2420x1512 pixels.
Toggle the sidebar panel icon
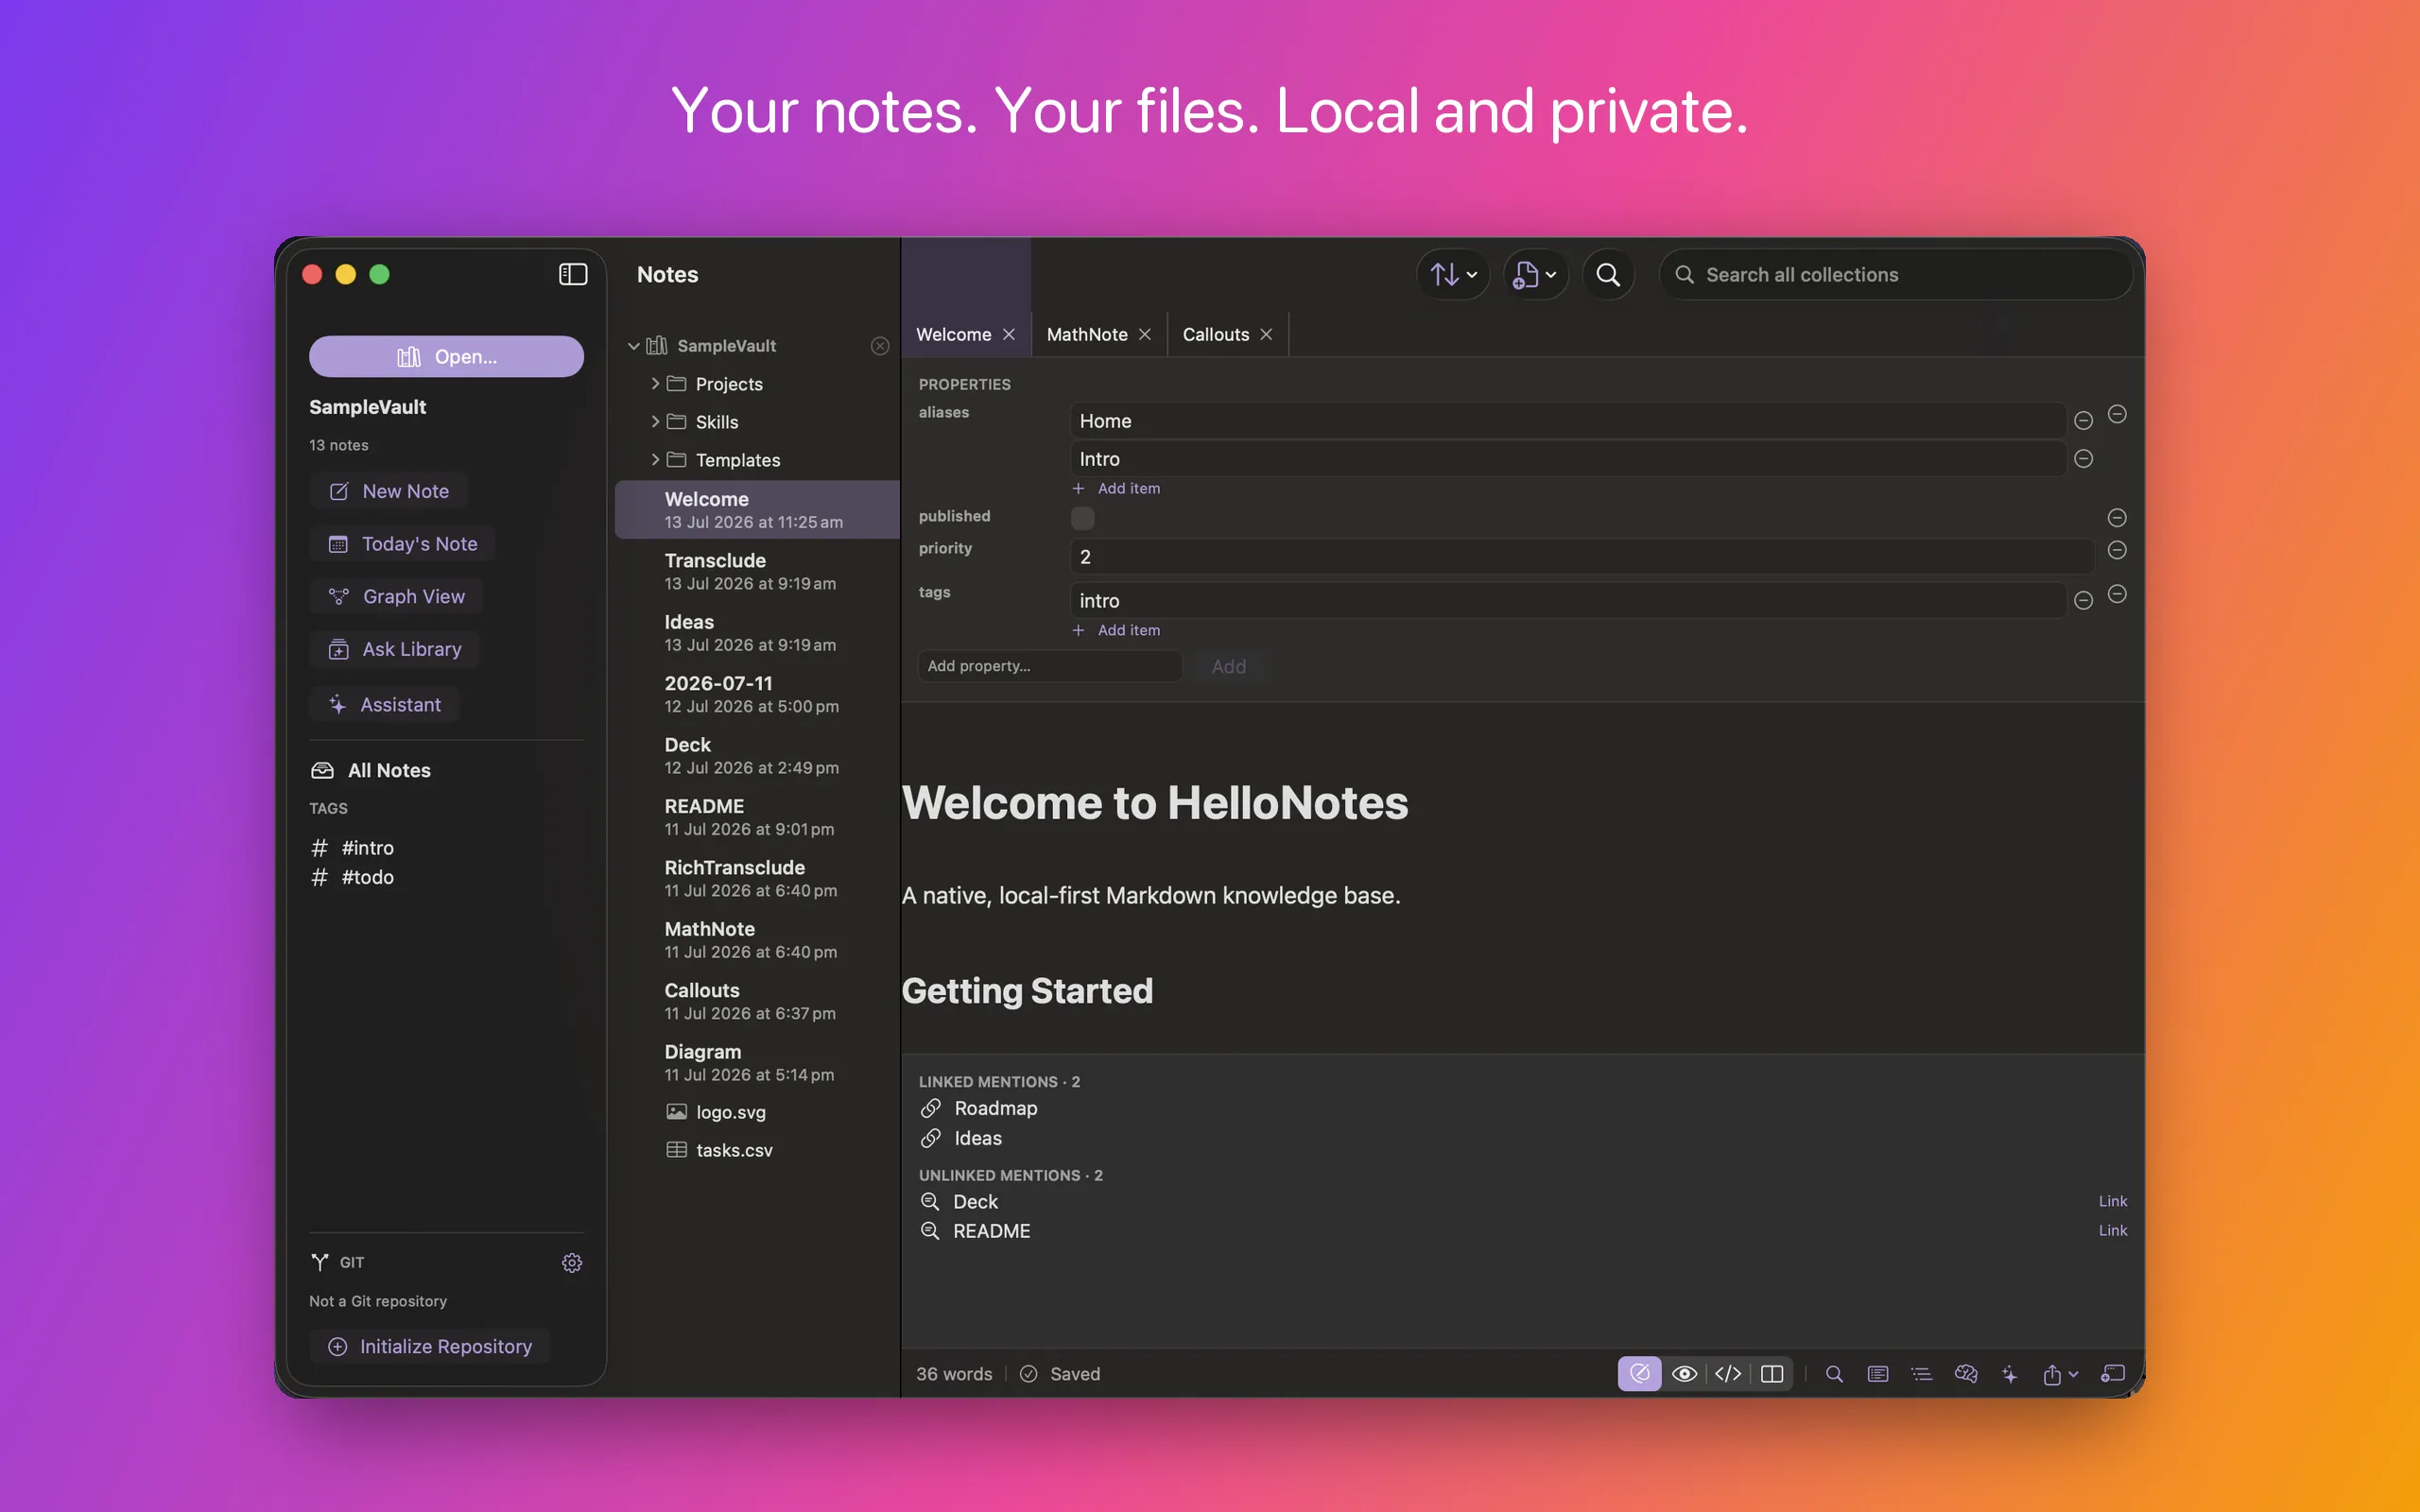point(573,274)
